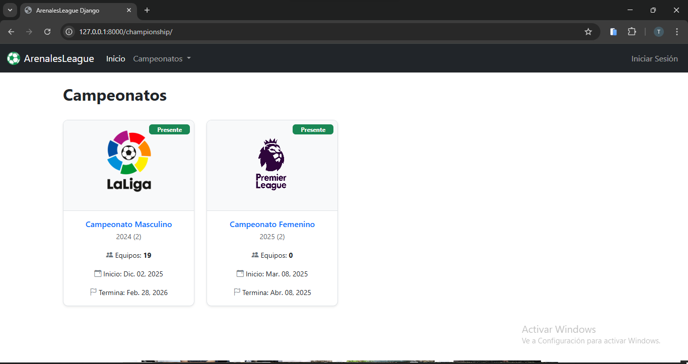
Task: View site information icon in address bar
Action: pos(70,32)
